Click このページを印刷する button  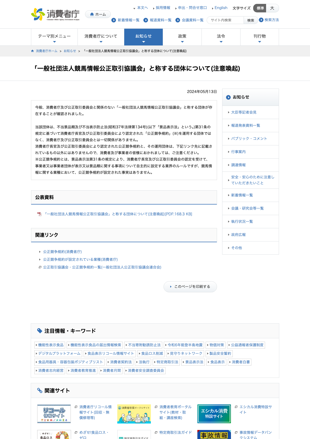tap(190, 287)
